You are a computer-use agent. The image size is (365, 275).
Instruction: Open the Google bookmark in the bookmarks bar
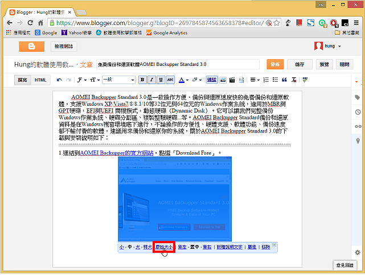tap(46, 33)
